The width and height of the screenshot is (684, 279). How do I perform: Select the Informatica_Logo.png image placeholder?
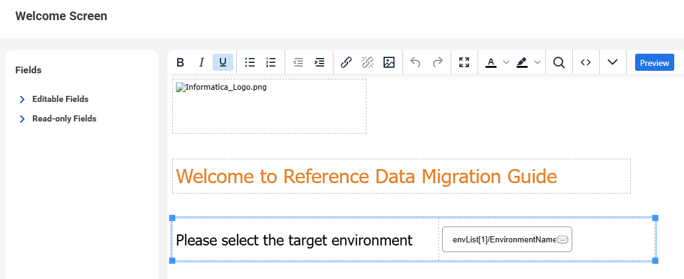click(x=269, y=106)
